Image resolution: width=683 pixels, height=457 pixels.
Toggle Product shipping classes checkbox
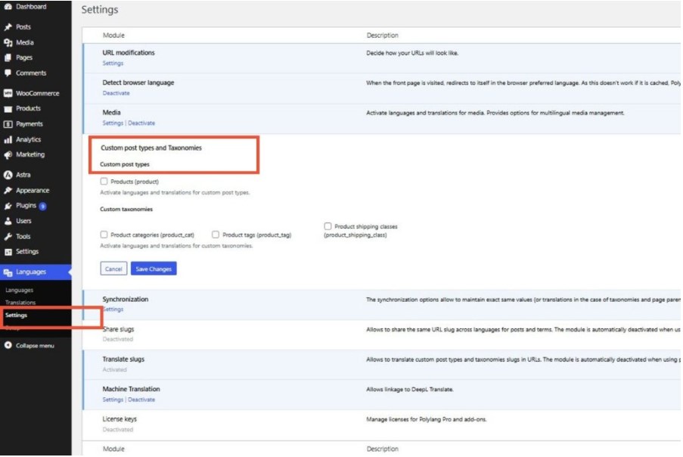(x=328, y=226)
